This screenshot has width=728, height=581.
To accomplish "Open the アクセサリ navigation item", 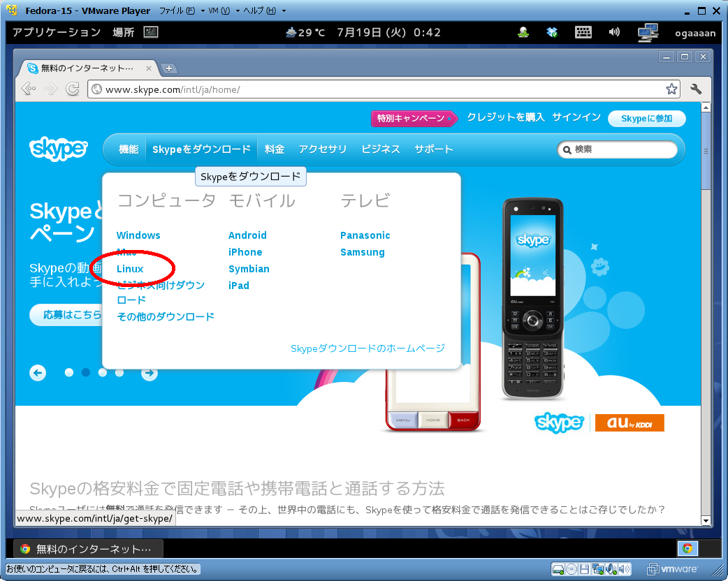I will click(323, 149).
